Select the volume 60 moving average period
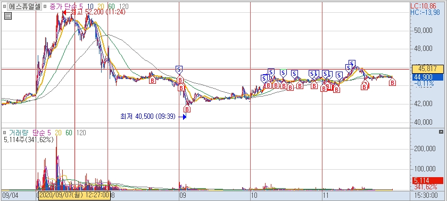 point(69,133)
